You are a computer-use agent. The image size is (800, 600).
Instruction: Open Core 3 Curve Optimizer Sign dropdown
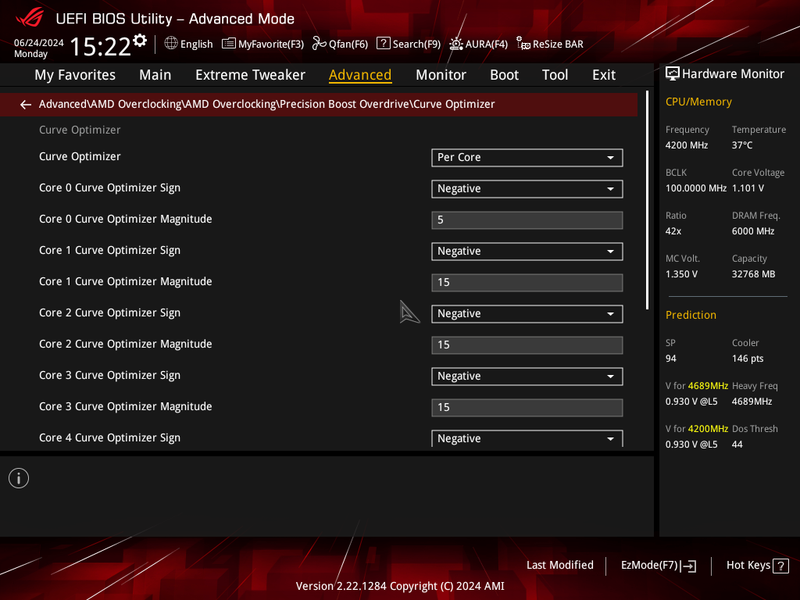pyautogui.click(x=527, y=377)
